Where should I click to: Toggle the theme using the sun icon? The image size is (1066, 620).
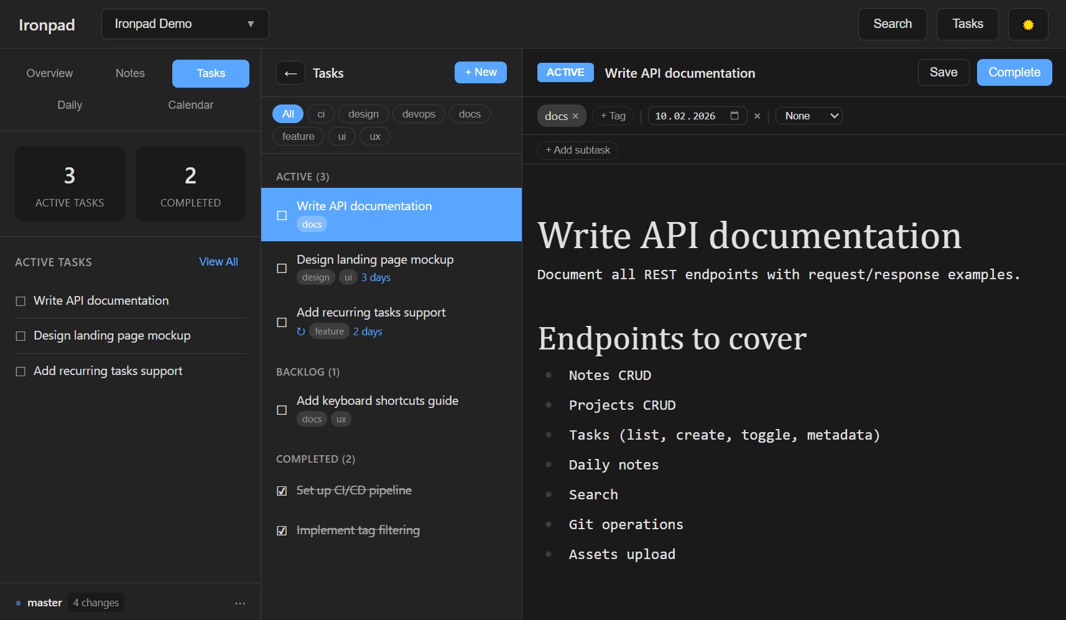click(x=1027, y=24)
